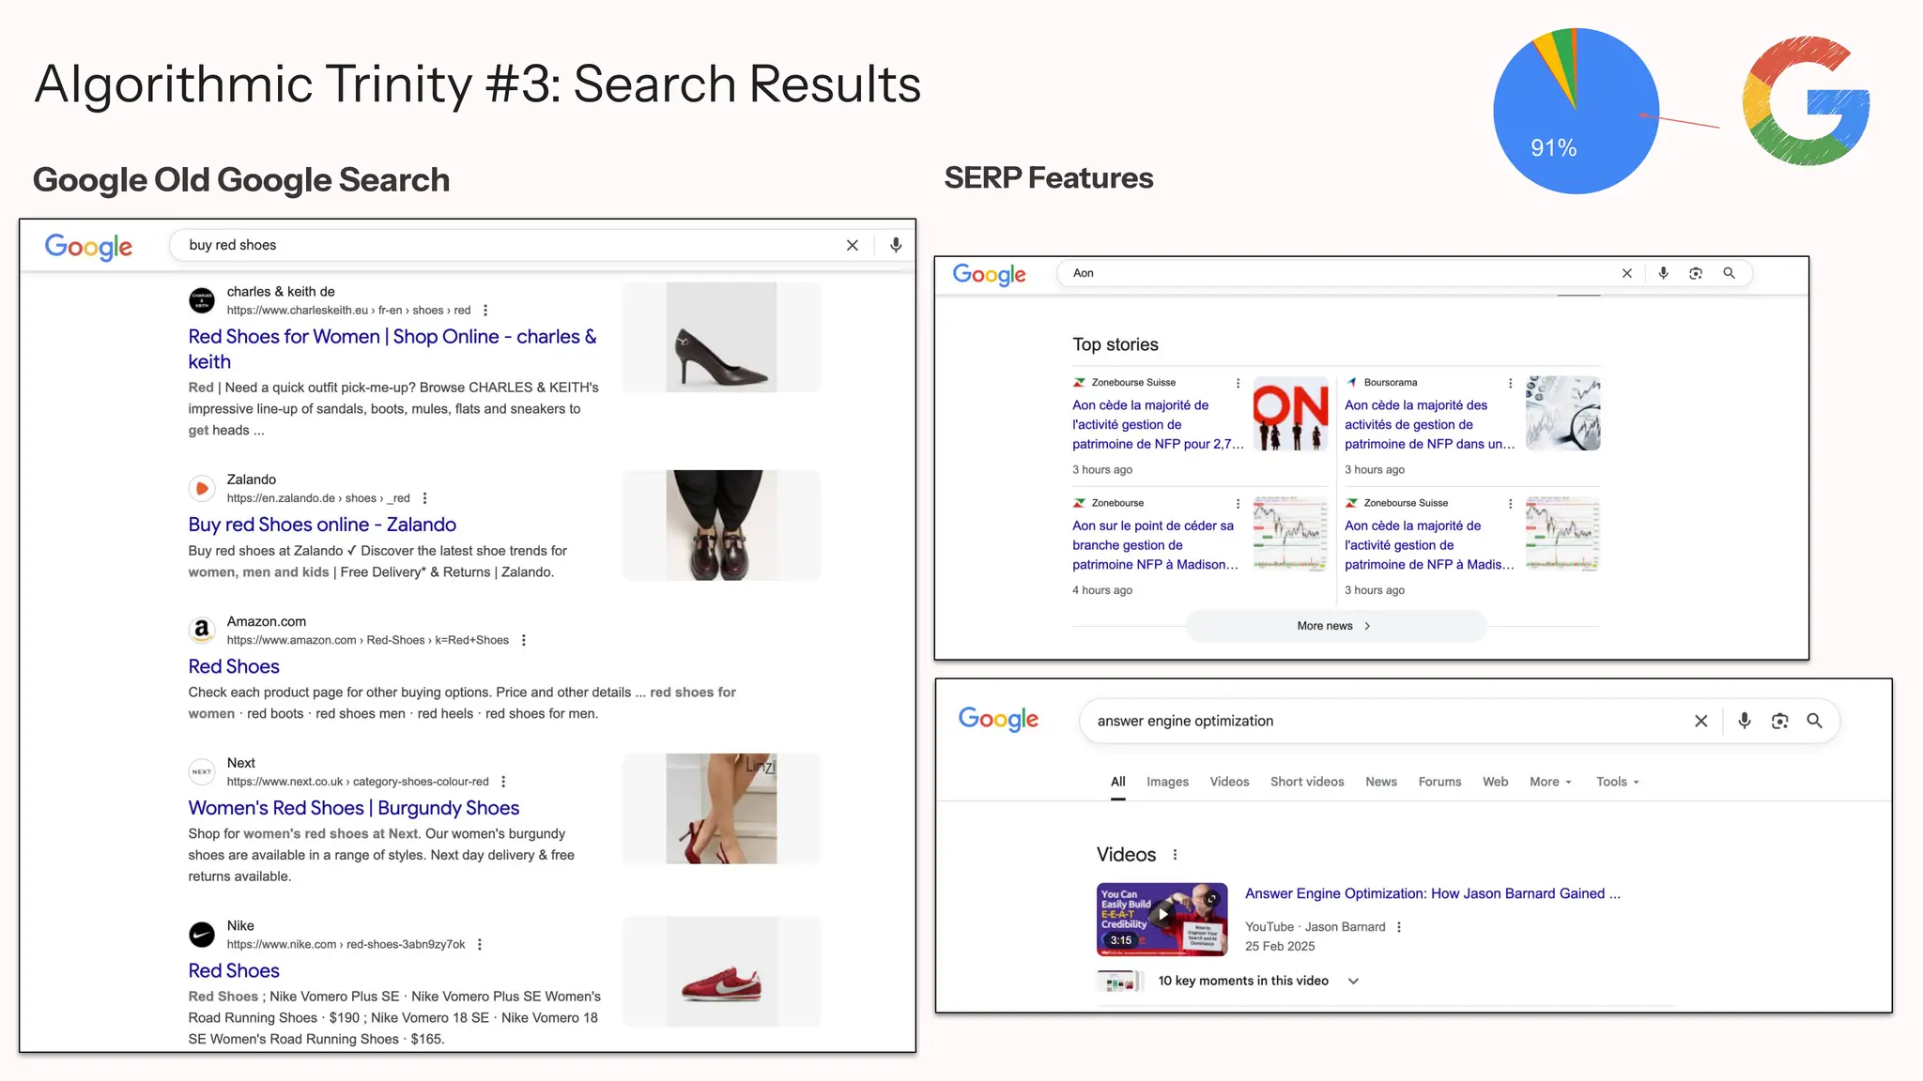Open the Tools dropdown in search tabs

coord(1618,782)
